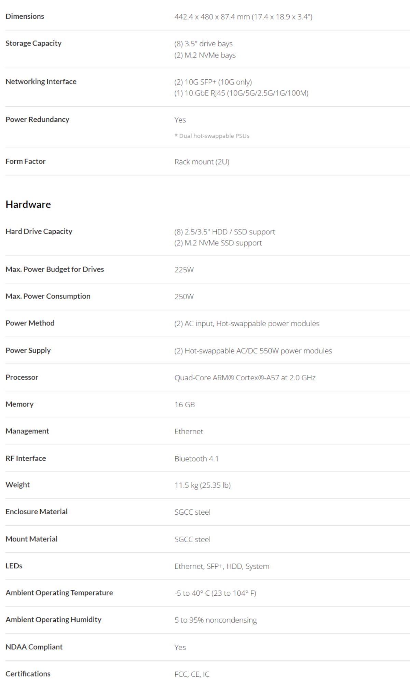Select the "Storage Capacity" label
Screen dimensions: 410x687
[33, 43]
